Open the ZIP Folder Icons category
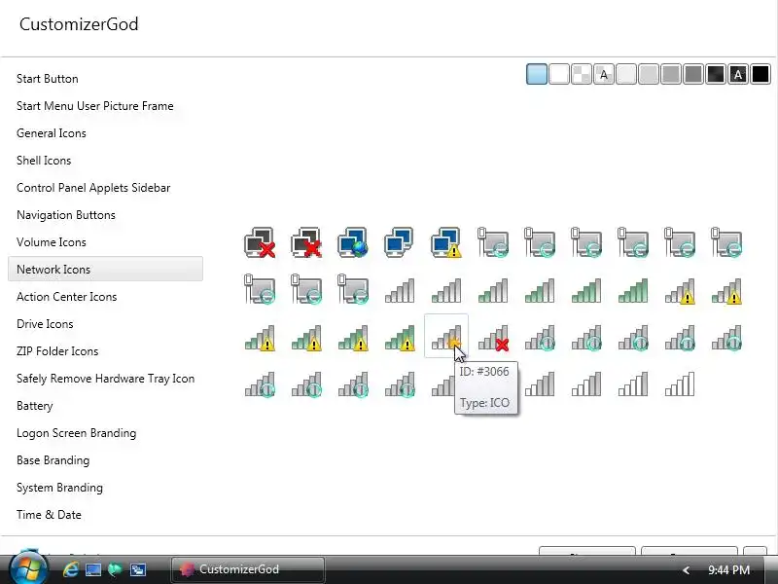This screenshot has height=584, width=778. [x=57, y=351]
